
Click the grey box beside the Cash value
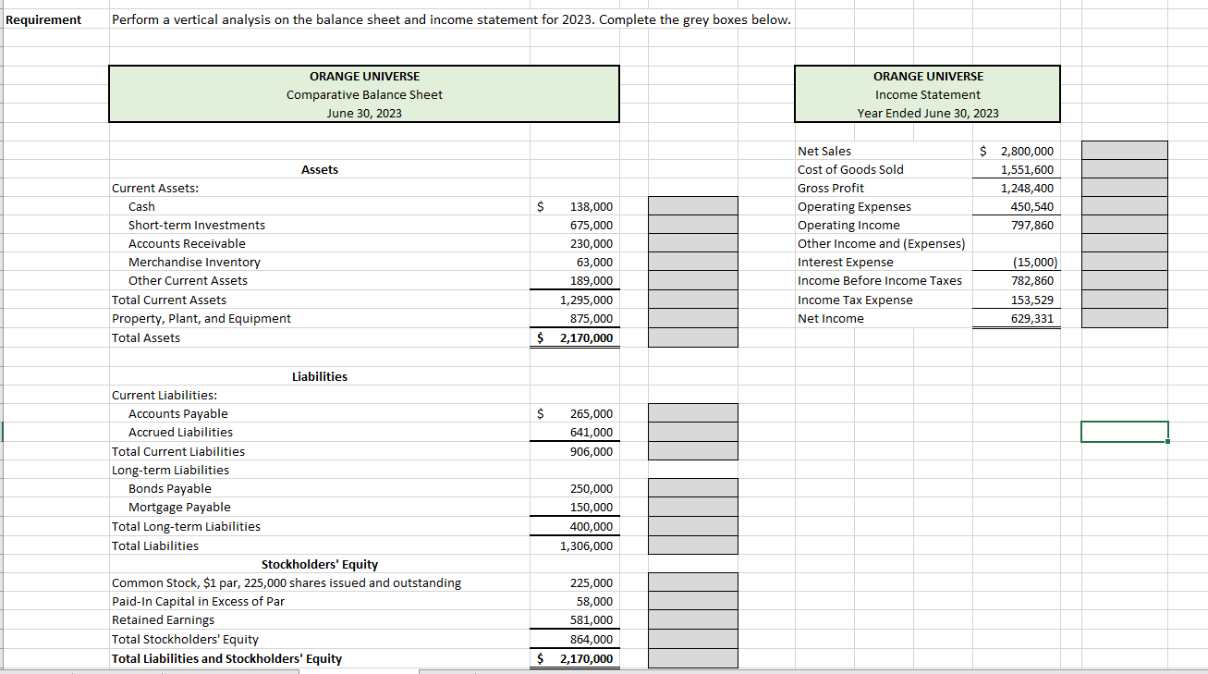tap(692, 205)
